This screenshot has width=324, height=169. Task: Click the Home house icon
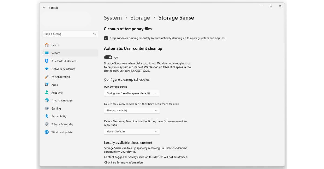click(x=47, y=45)
